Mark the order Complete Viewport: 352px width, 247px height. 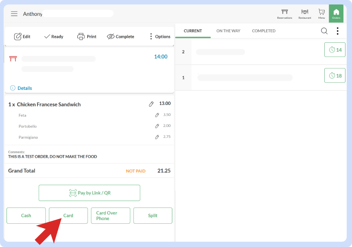pyautogui.click(x=120, y=36)
